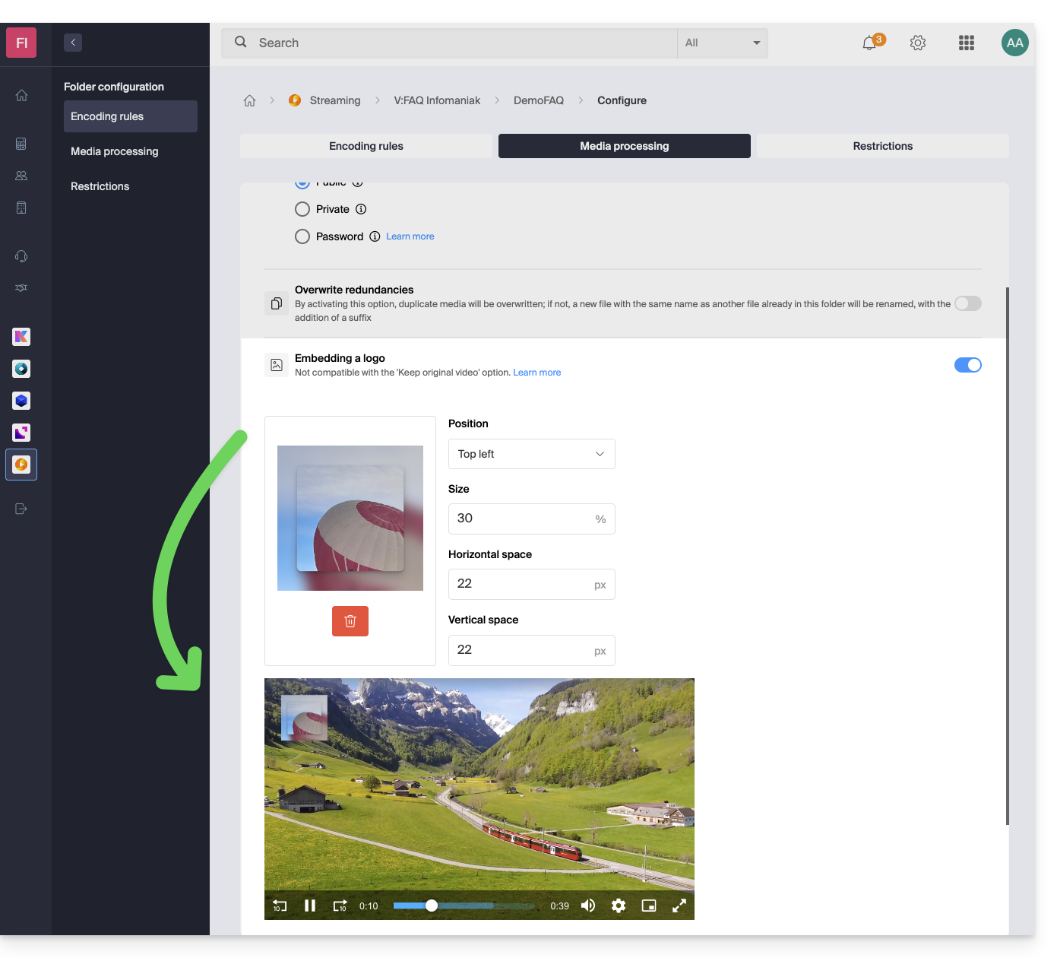Switch to the Encoding rules tab
The width and height of the screenshot is (1057, 958).
coord(366,146)
